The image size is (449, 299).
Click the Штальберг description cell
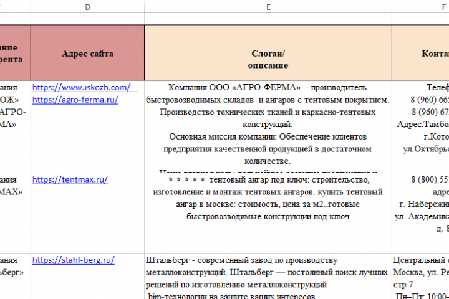(268, 276)
